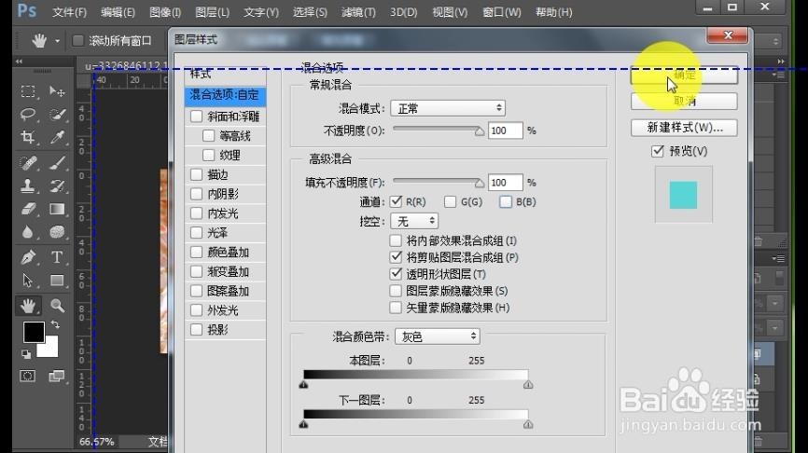The height and width of the screenshot is (453, 808).
Task: Select the Clone Stamp tool
Action: (28, 185)
